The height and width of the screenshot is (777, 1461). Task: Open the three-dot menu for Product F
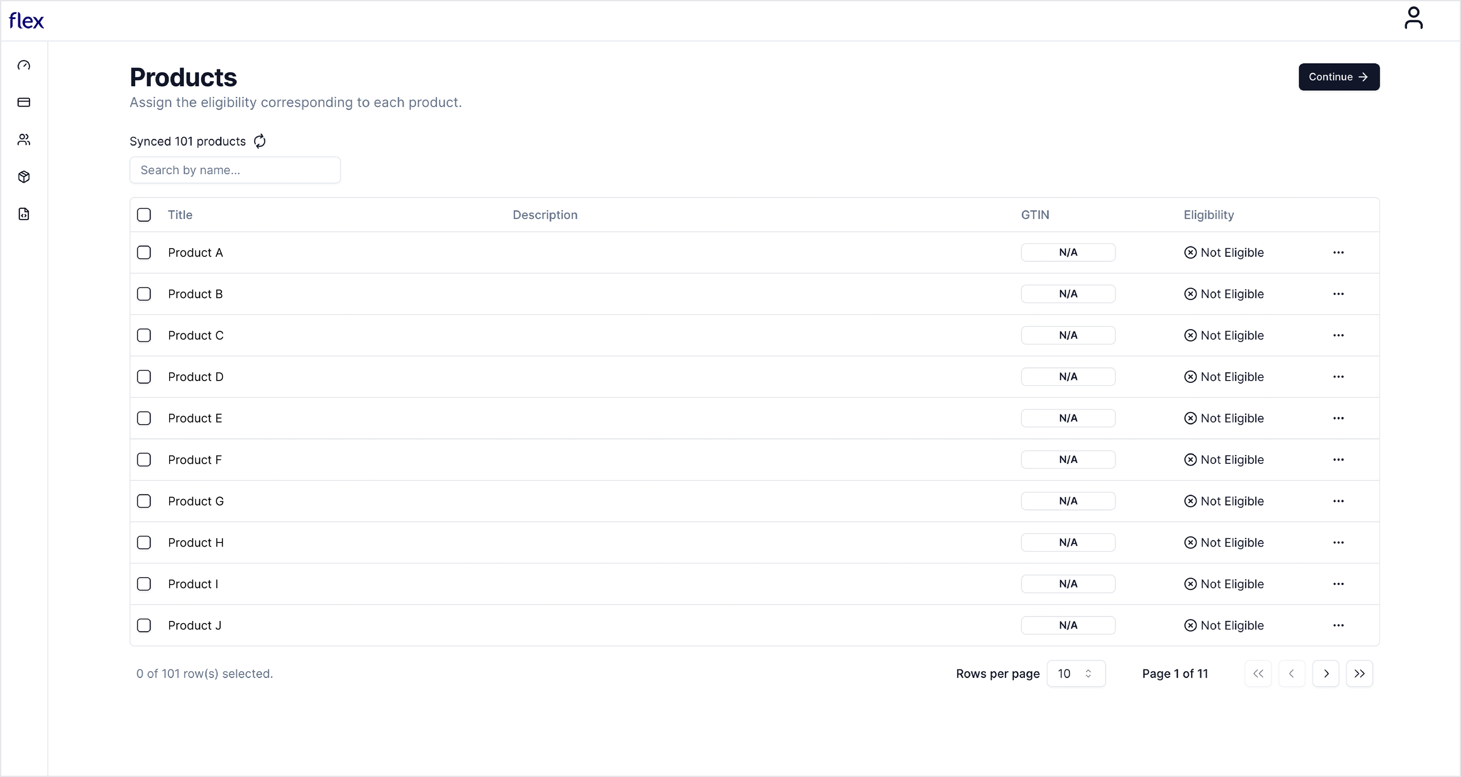coord(1338,460)
